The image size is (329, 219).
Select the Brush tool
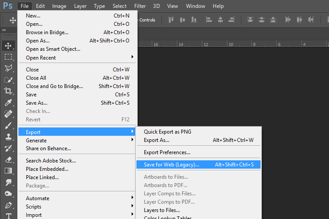click(8, 125)
